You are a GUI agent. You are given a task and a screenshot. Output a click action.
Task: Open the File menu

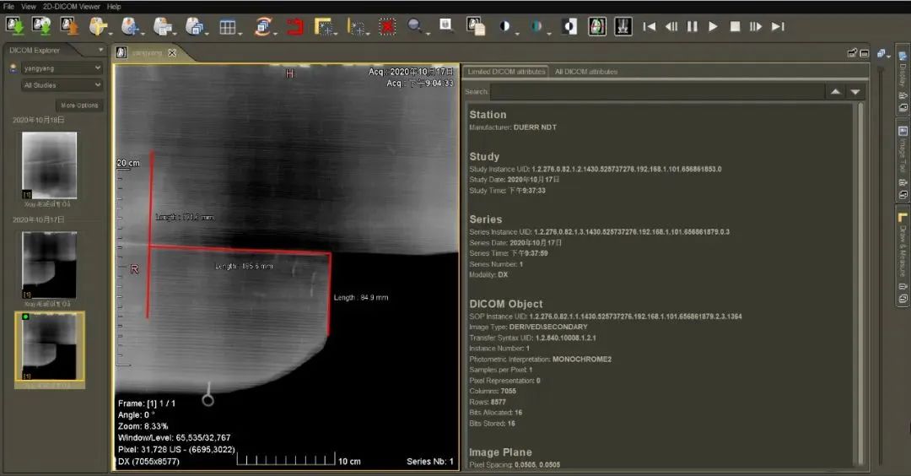(x=8, y=7)
